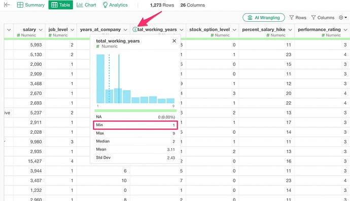This screenshot has height=201, width=350.
Task: Click the collapse sidebar arrow icon
Action: 7,5
